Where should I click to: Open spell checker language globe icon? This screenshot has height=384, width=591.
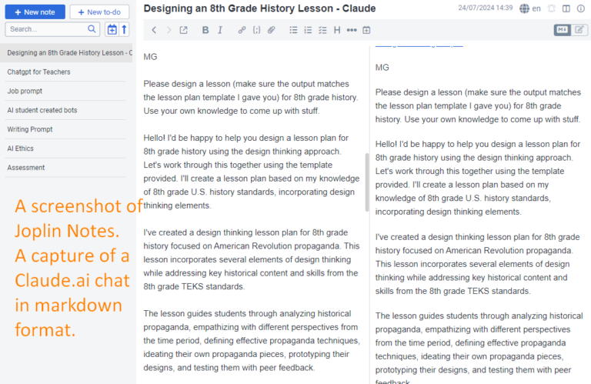tap(524, 8)
